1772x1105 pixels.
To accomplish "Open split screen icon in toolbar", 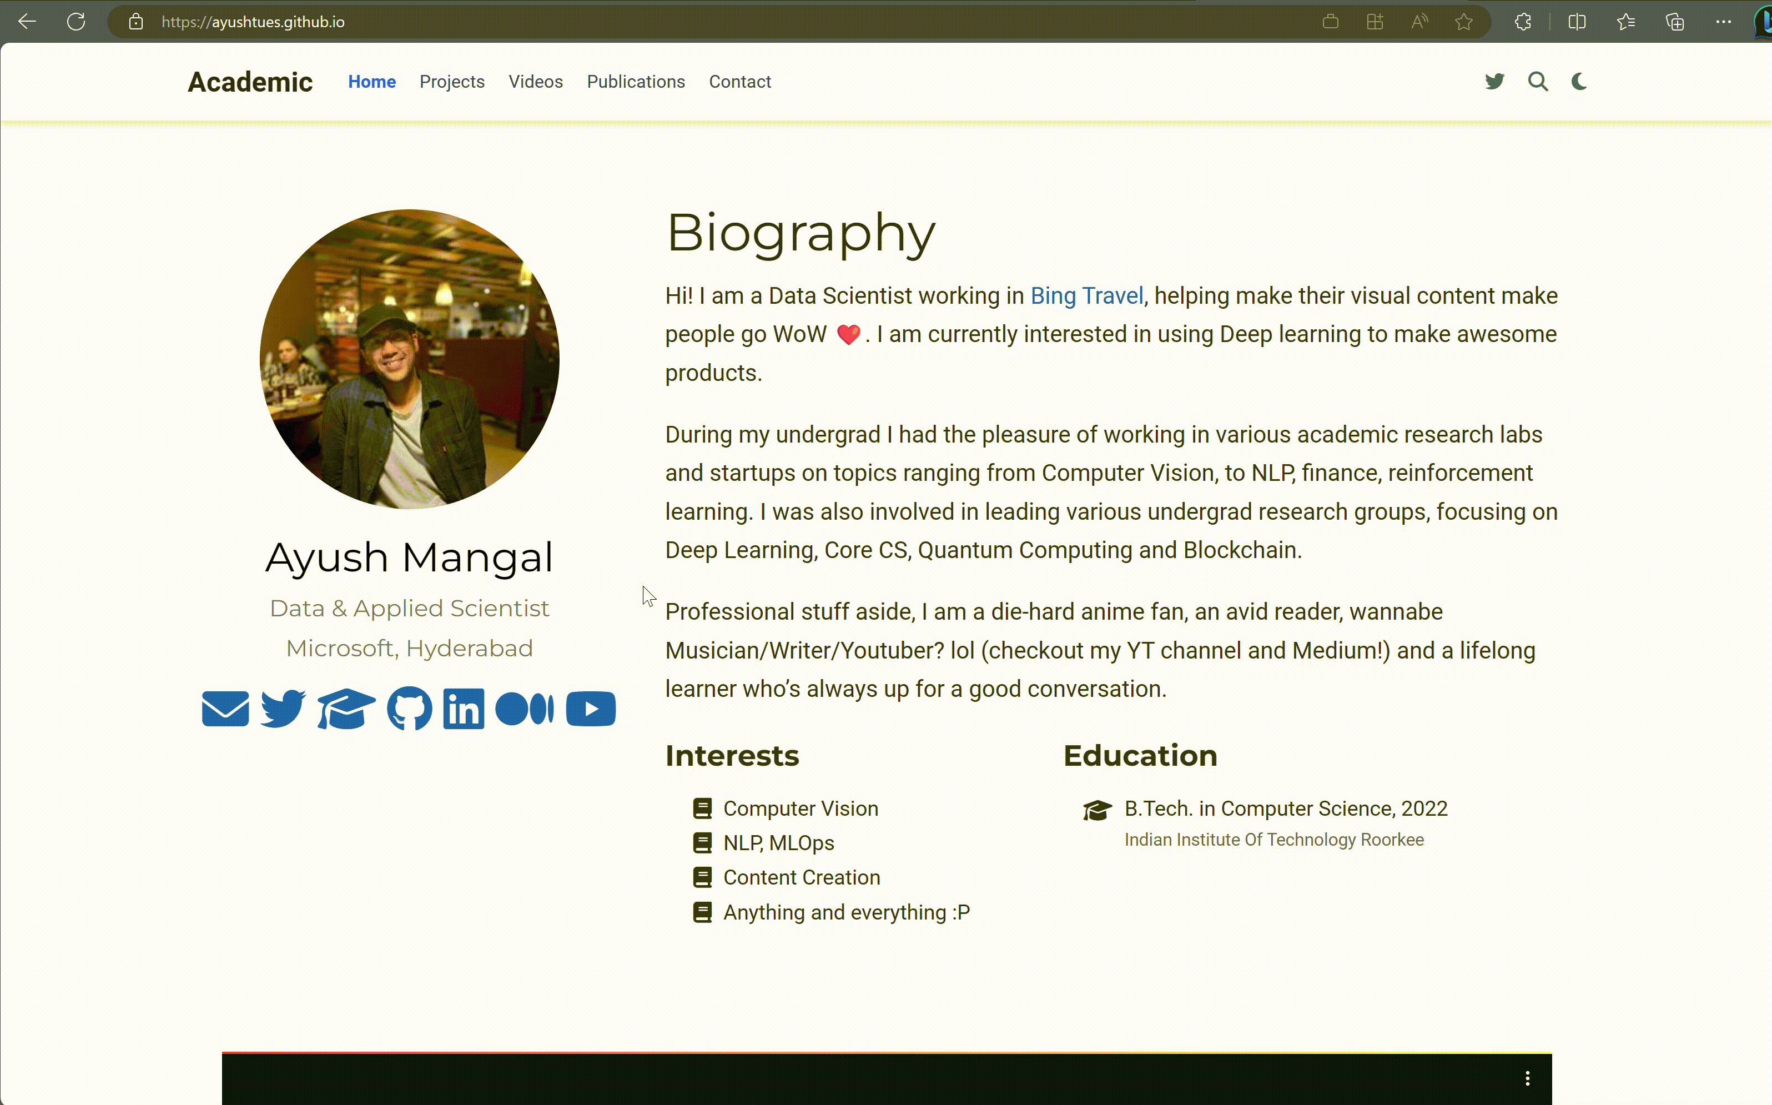I will [x=1577, y=22].
